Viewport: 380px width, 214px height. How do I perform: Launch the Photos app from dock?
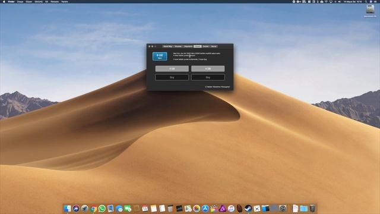pyautogui.click(x=197, y=209)
